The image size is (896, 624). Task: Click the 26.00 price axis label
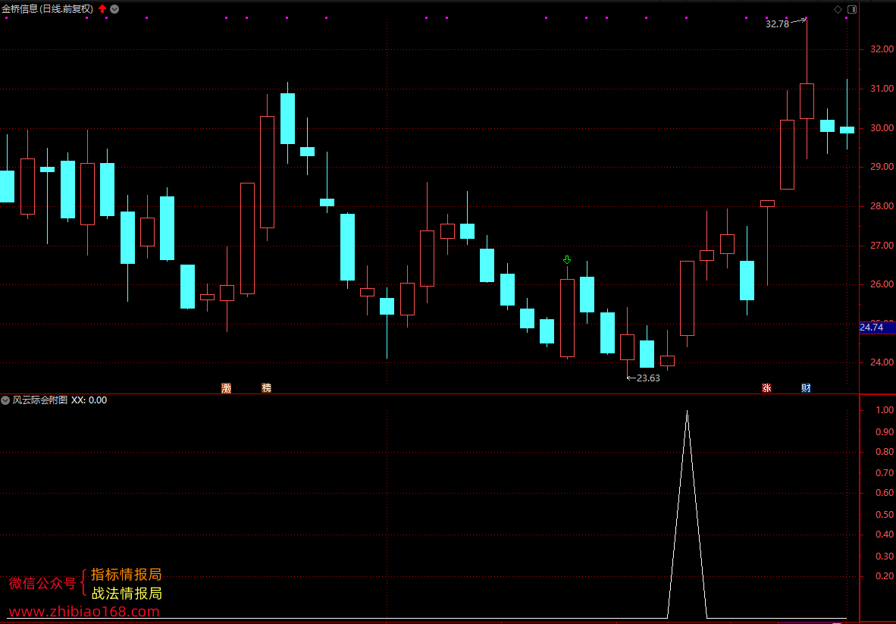tap(882, 284)
